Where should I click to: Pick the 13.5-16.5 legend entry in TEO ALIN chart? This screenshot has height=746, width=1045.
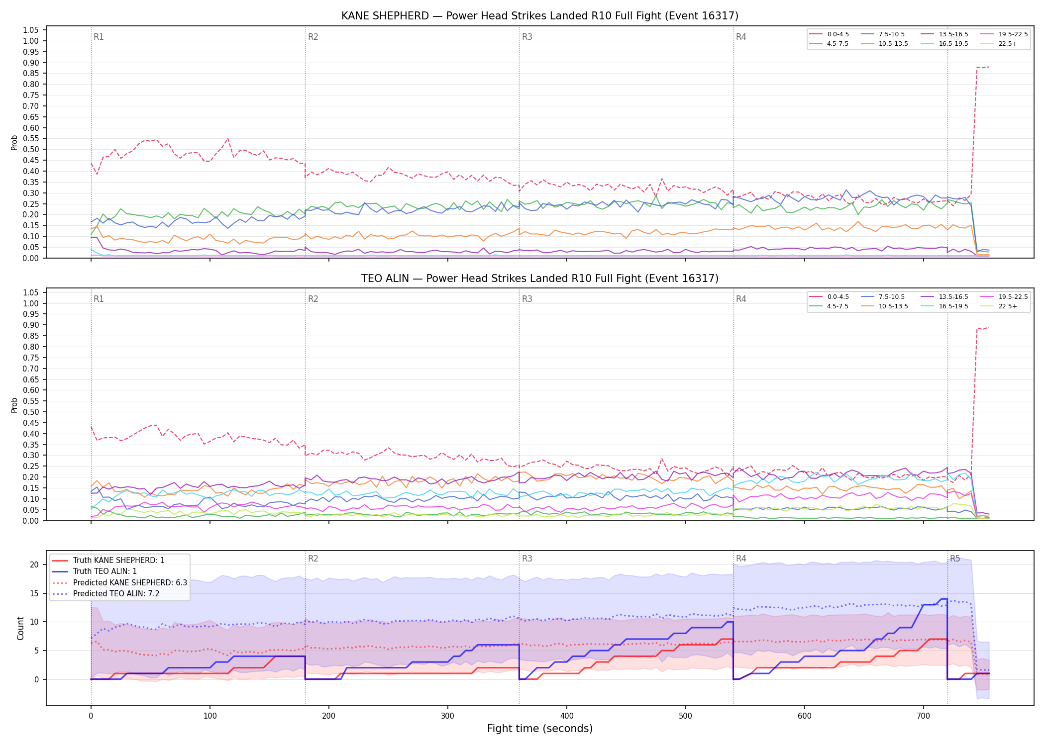click(944, 297)
